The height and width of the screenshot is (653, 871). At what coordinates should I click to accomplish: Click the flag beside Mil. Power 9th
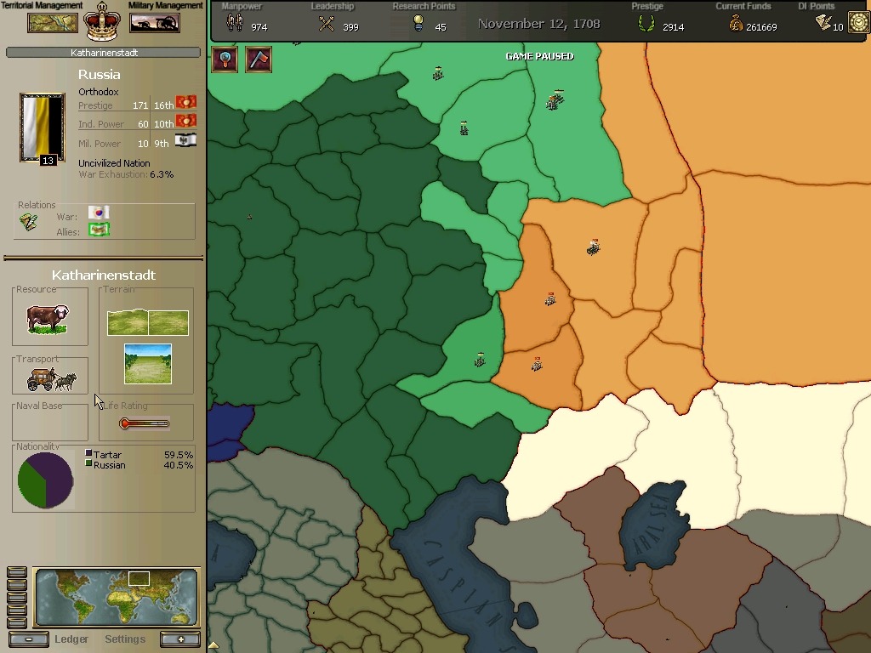(x=186, y=140)
